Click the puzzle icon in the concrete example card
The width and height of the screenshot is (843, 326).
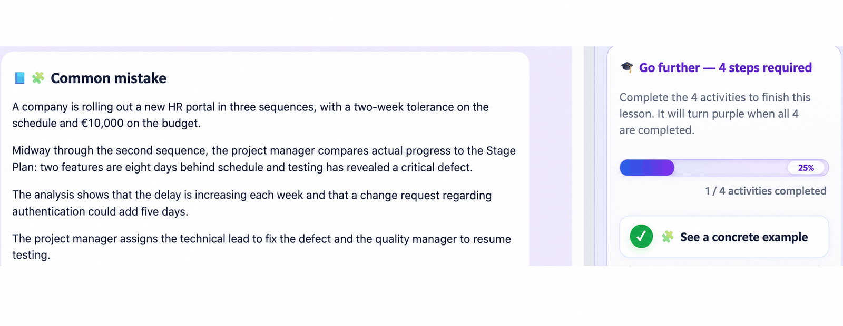click(668, 237)
